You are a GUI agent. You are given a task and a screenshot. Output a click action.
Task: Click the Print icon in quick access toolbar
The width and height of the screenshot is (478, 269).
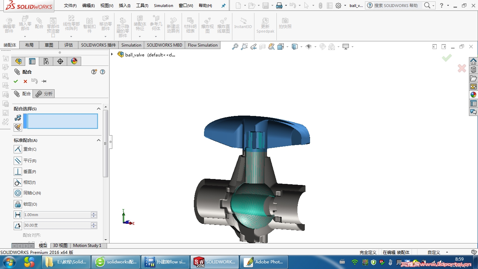click(x=279, y=6)
